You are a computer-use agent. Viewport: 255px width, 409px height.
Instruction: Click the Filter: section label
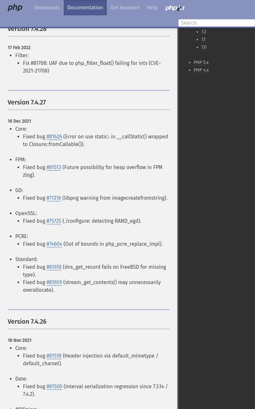coord(22,56)
